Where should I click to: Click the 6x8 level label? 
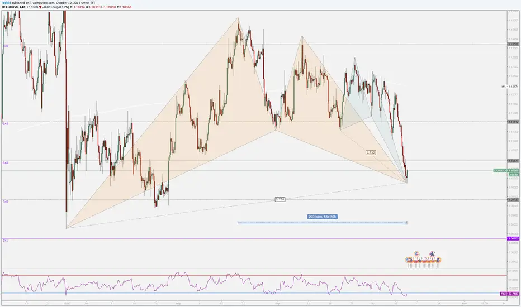(6, 162)
